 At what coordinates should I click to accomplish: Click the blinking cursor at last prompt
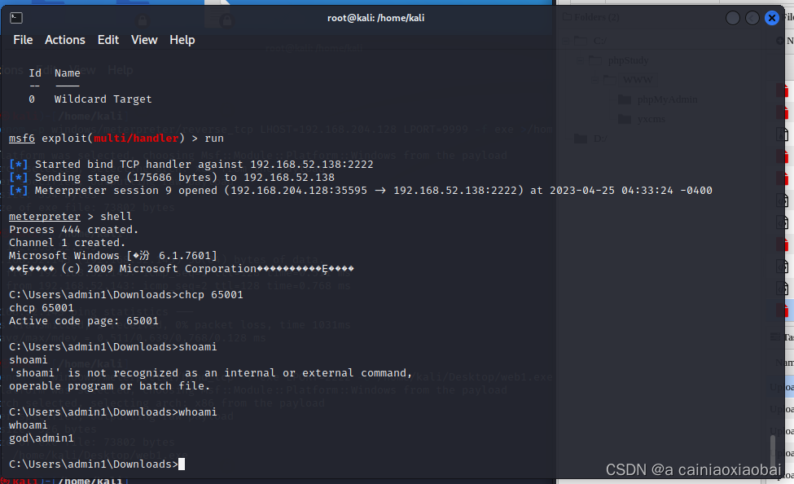click(182, 464)
